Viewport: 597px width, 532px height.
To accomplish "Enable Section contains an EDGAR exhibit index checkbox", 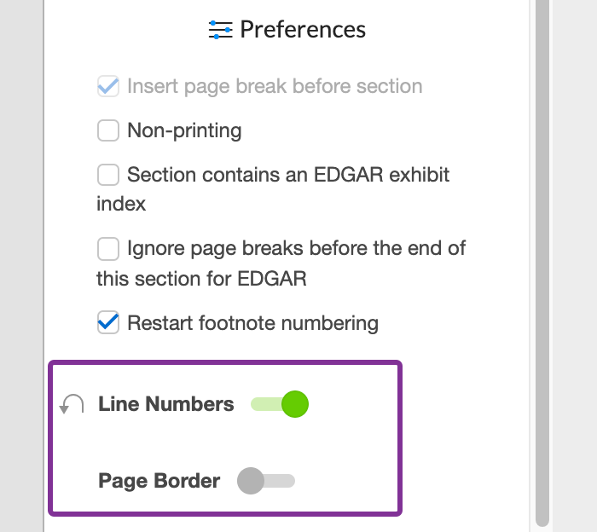I will 107,175.
